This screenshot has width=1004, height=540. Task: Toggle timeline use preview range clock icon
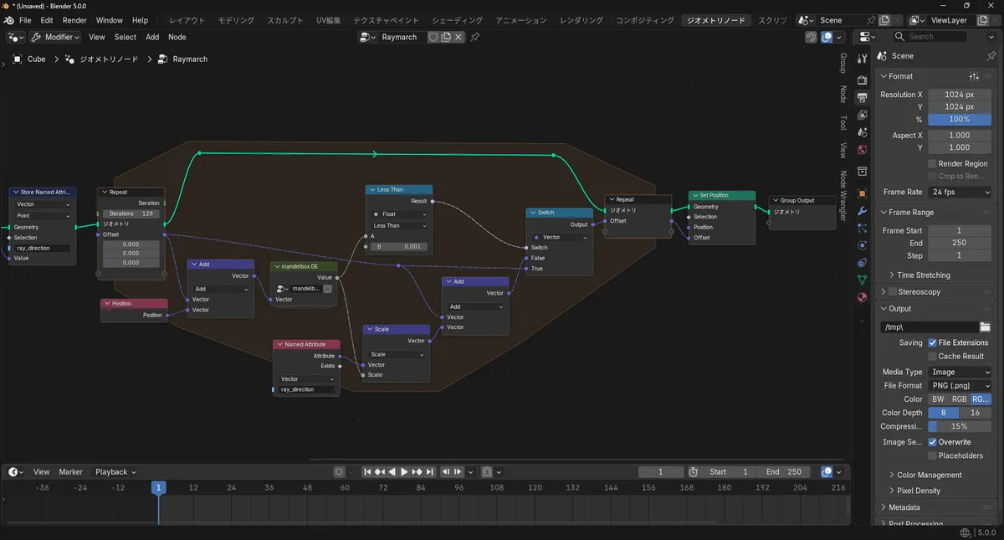click(693, 472)
